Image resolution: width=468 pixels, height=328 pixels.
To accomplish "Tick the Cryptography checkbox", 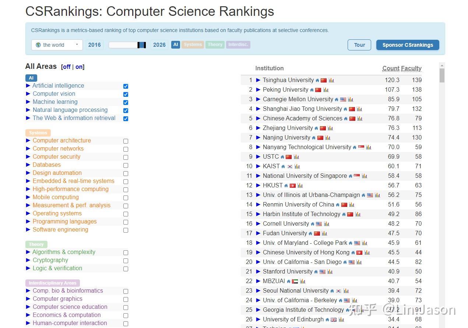I will [126, 261].
